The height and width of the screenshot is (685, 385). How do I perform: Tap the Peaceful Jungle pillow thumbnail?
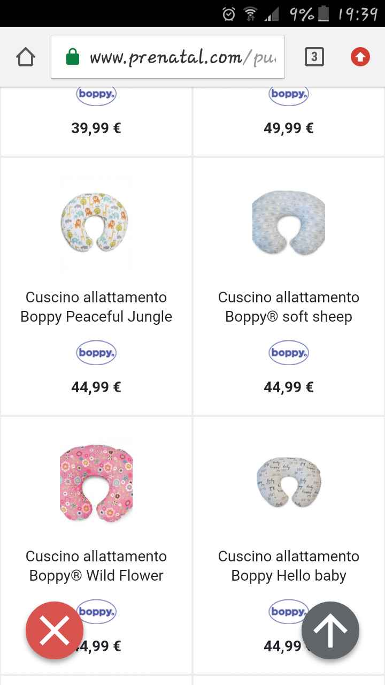pos(96,225)
